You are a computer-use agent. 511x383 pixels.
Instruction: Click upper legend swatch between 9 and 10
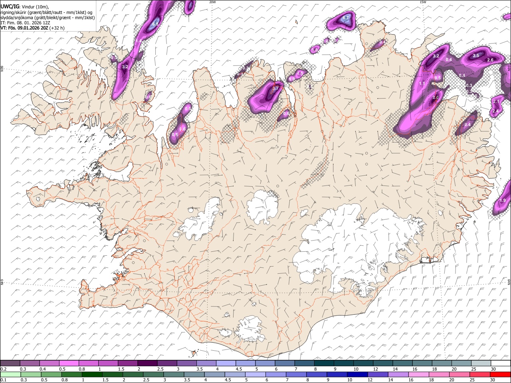click(x=344, y=363)
